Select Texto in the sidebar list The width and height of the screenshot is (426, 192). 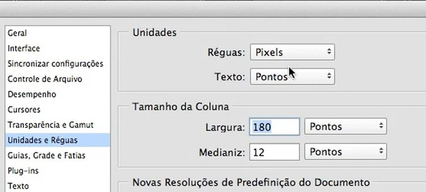click(18, 186)
